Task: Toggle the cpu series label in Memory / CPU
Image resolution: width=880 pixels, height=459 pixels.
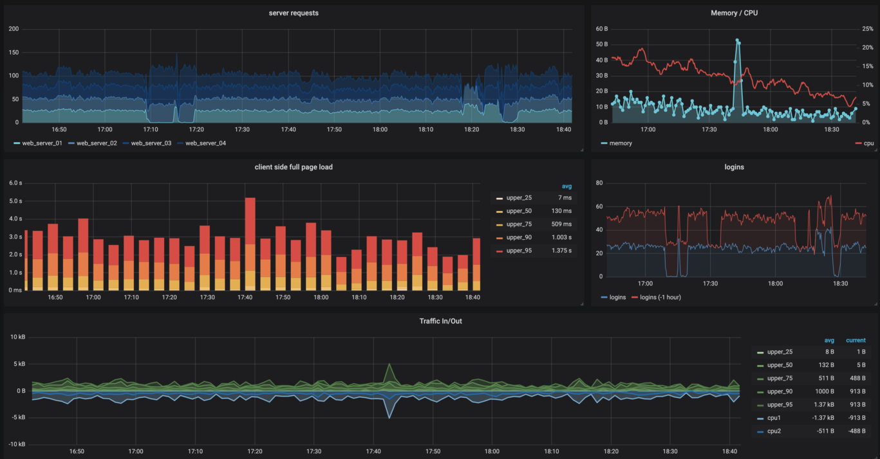Action: click(869, 143)
